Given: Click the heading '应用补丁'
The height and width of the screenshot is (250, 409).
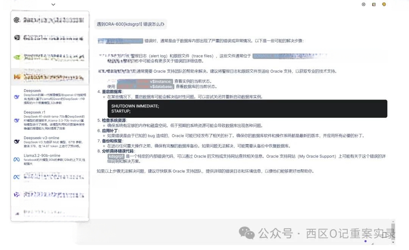Looking at the screenshot, I should click(110, 131).
